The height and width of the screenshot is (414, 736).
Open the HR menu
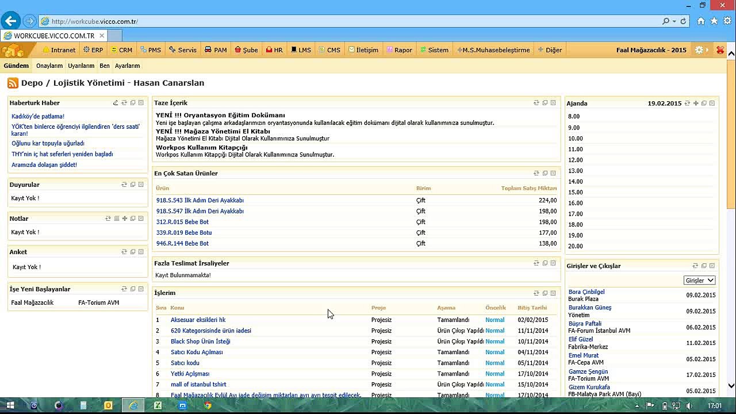tap(274, 50)
